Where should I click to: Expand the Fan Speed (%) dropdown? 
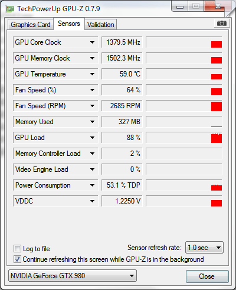pyautogui.click(x=92, y=90)
